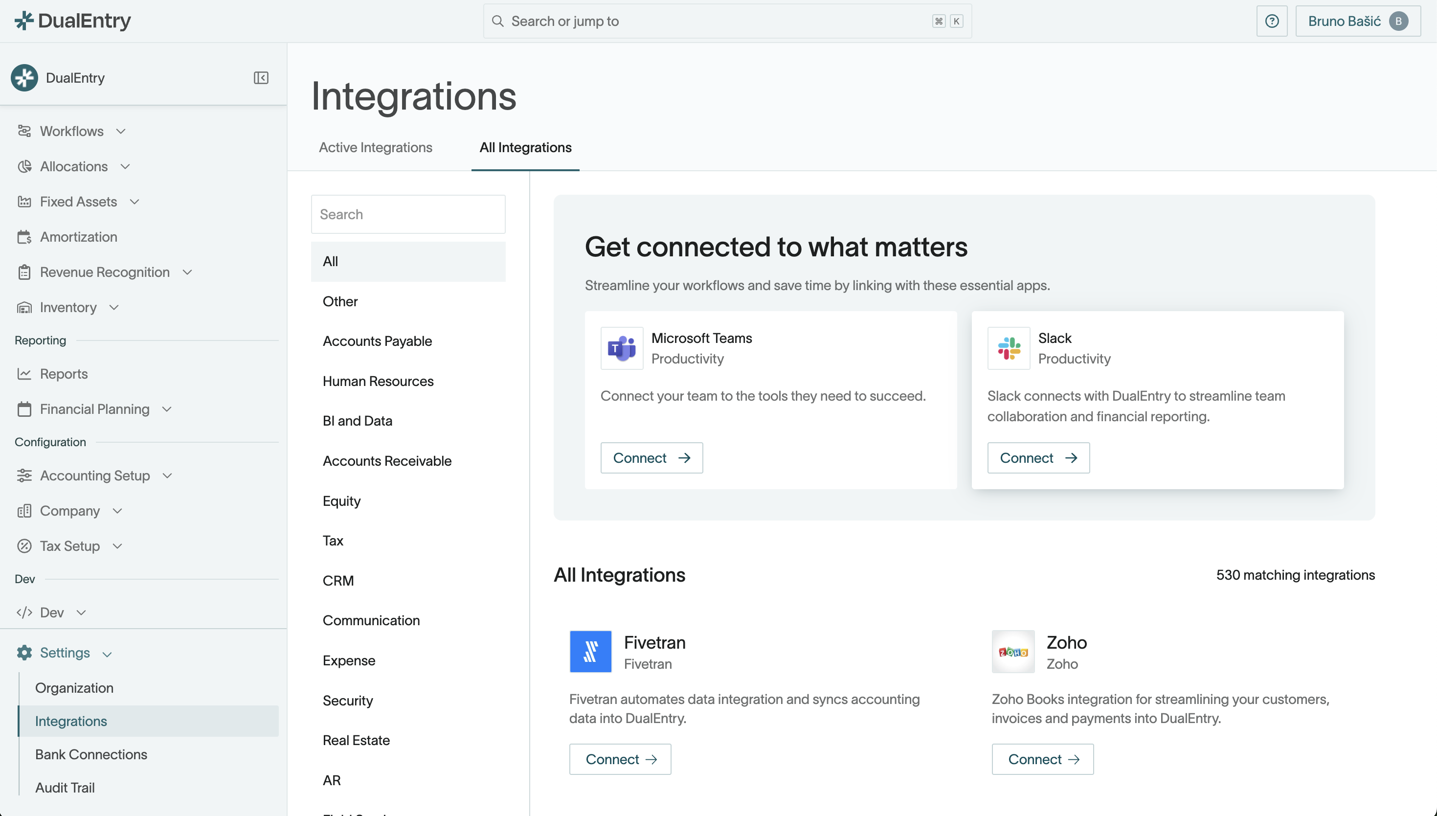Screen dimensions: 1437x816
Task: Click the Slack logo icon
Action: pyautogui.click(x=1009, y=348)
